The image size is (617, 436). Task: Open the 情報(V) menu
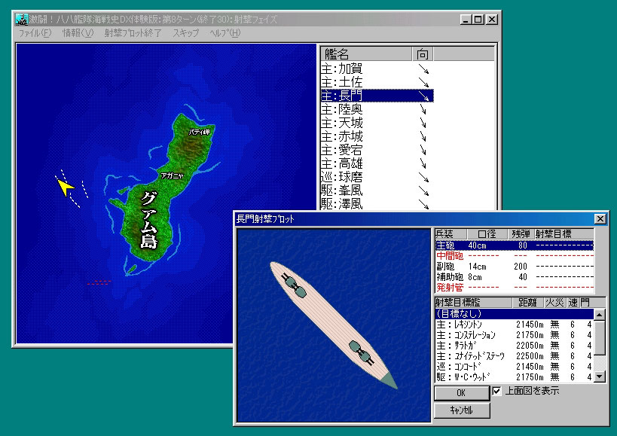[x=78, y=33]
